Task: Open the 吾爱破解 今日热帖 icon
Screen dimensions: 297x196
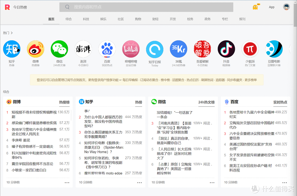Action: click(x=202, y=49)
